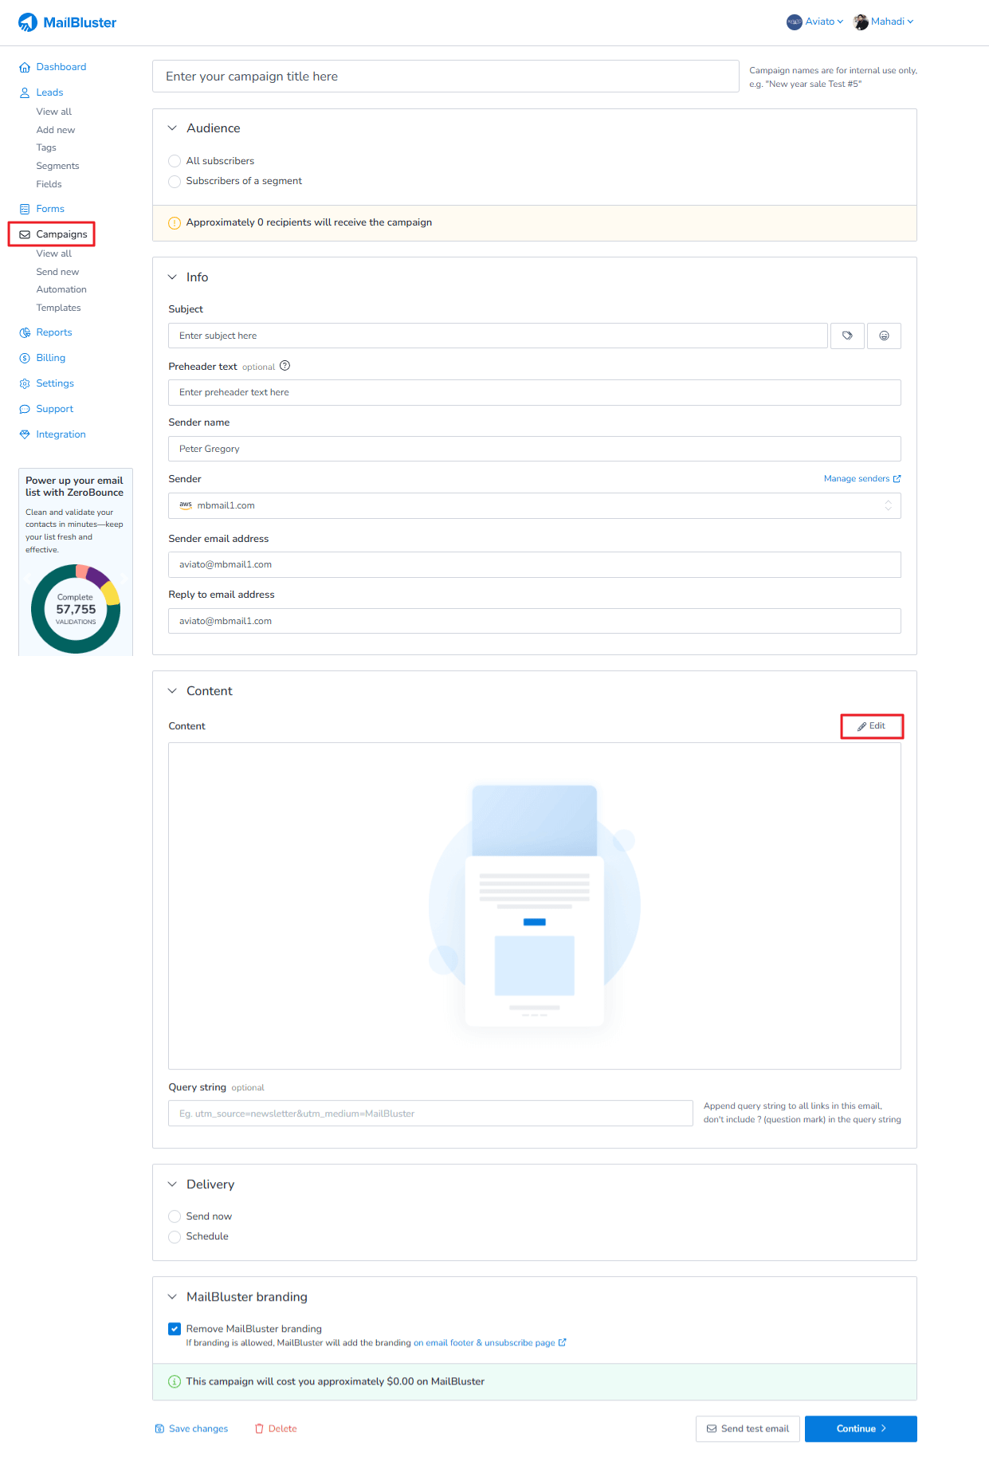Open the Aviato brand dropdown
The image size is (989, 1469).
click(x=814, y=22)
